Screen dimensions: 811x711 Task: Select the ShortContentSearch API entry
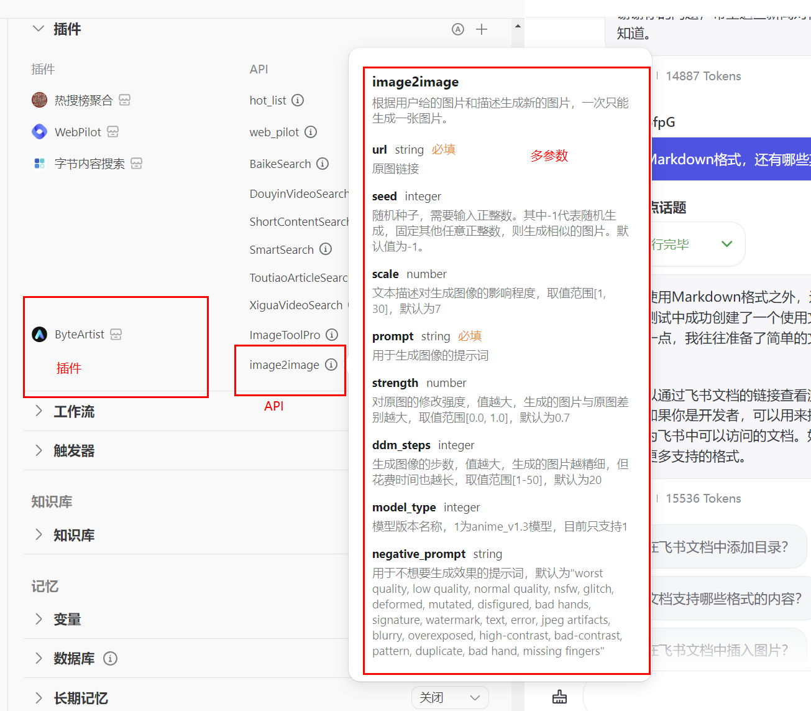[299, 221]
